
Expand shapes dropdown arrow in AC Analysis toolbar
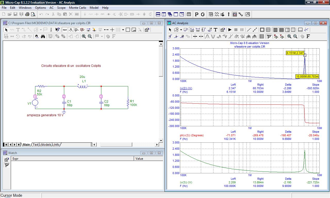pos(181,30)
